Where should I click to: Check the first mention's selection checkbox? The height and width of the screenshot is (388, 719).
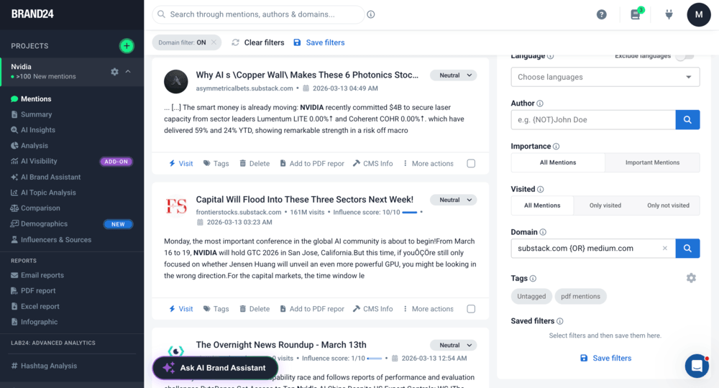point(471,164)
